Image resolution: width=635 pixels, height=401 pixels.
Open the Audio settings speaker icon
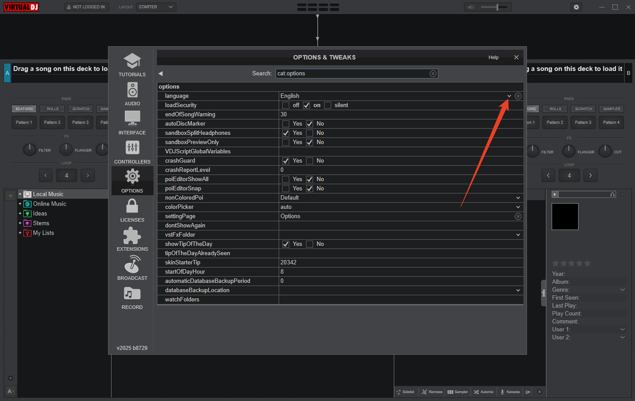pos(132,90)
